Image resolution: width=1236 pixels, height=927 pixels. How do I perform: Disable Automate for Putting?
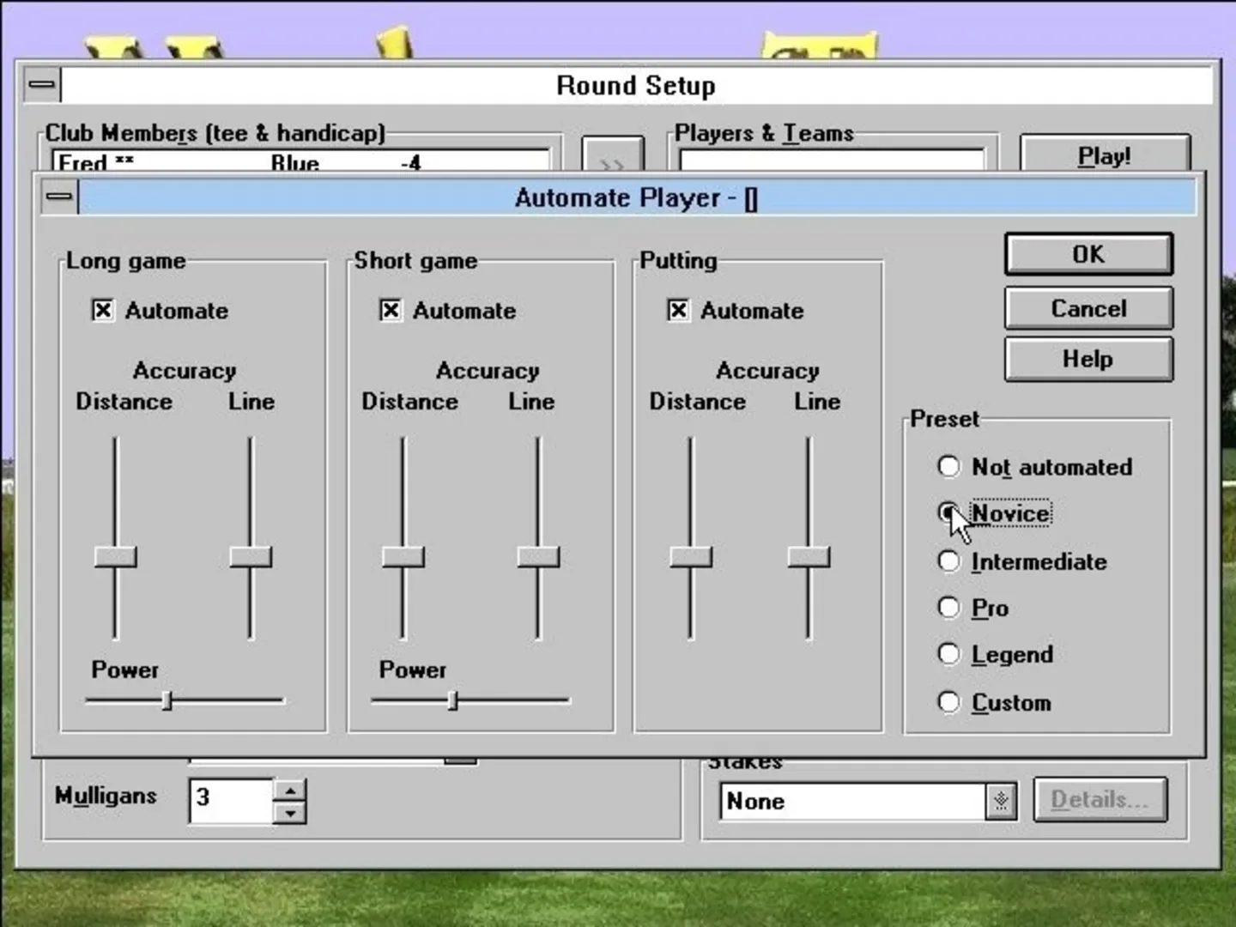678,310
